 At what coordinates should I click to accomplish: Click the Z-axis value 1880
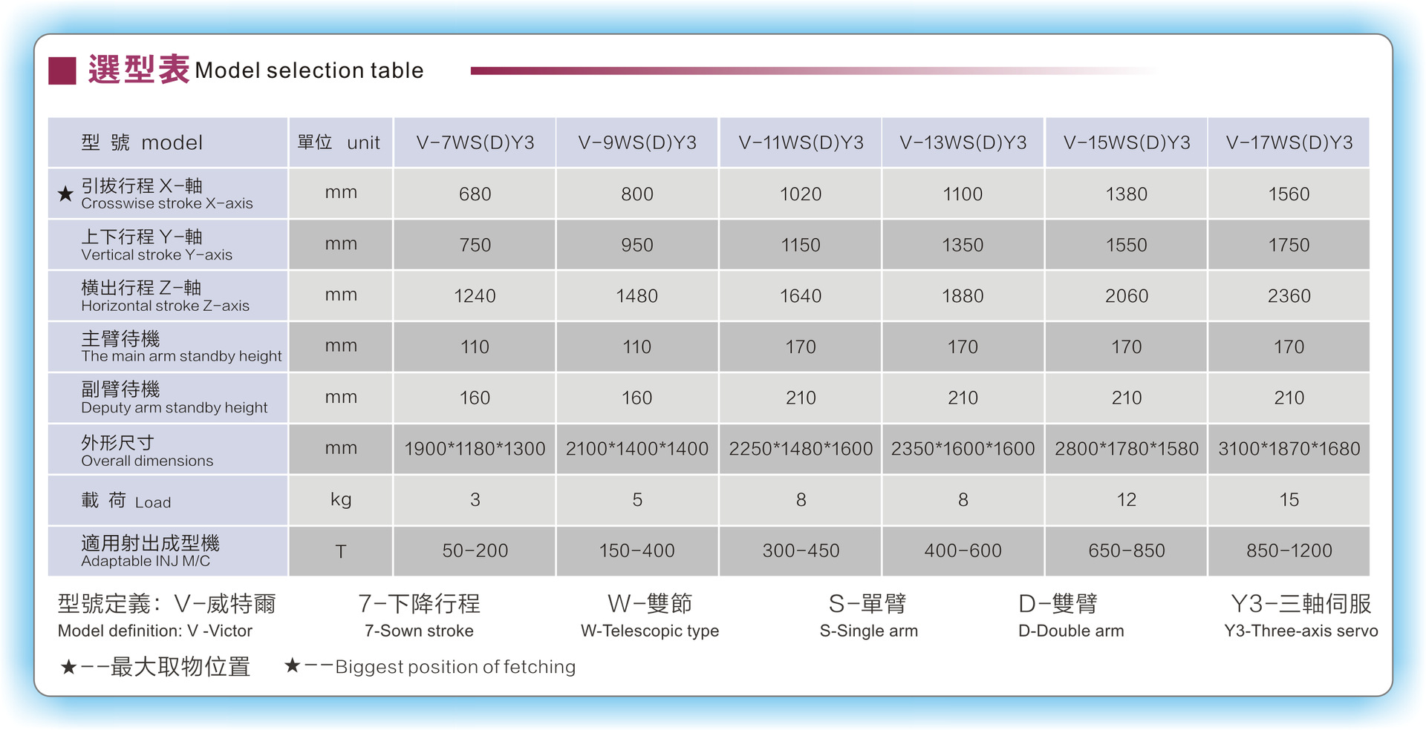click(963, 296)
